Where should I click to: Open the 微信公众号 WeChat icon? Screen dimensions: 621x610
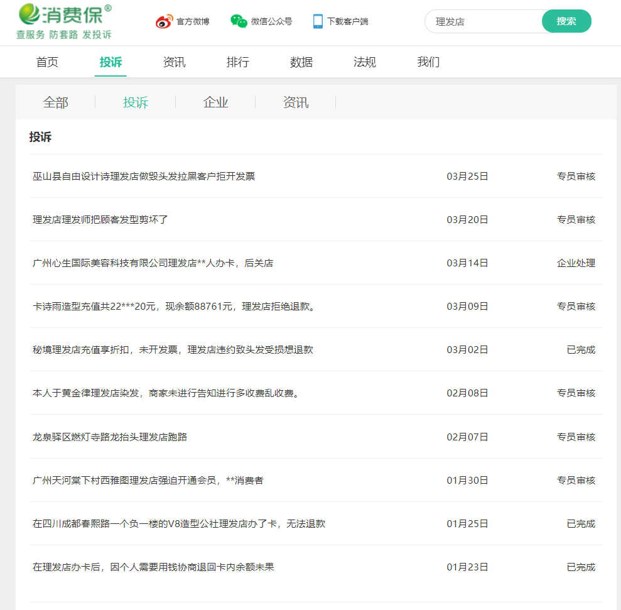point(239,21)
